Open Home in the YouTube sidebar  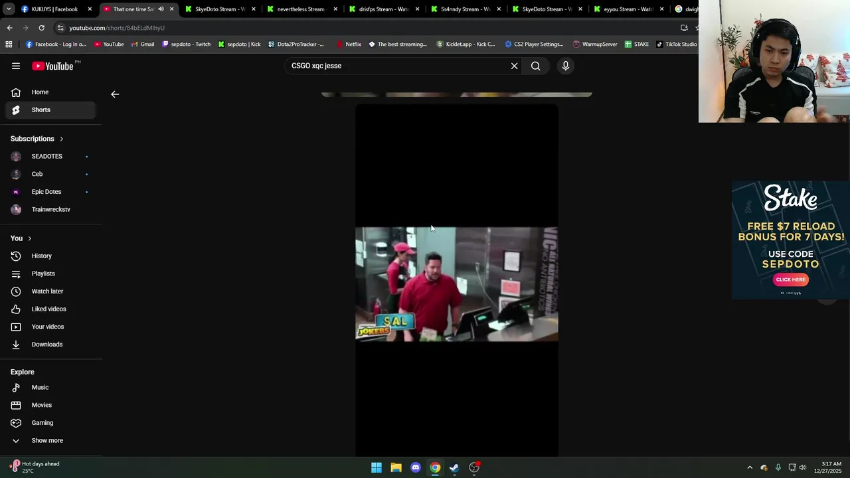click(51, 92)
